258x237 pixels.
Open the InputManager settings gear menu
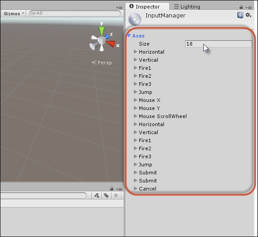click(248, 15)
